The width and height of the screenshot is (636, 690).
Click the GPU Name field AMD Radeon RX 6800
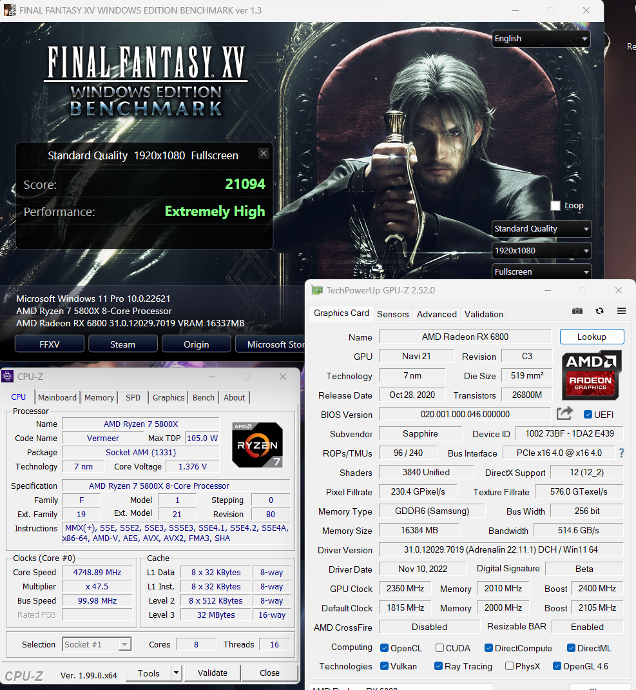click(465, 337)
